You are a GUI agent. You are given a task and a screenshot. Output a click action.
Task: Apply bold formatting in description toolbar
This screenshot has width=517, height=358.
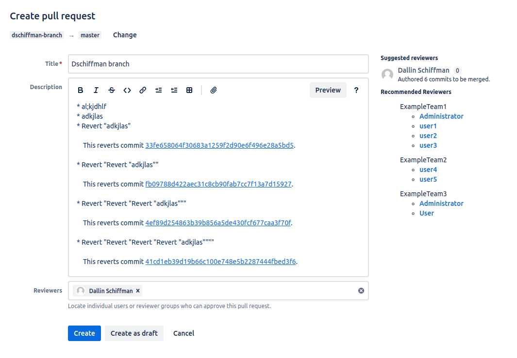coord(80,90)
